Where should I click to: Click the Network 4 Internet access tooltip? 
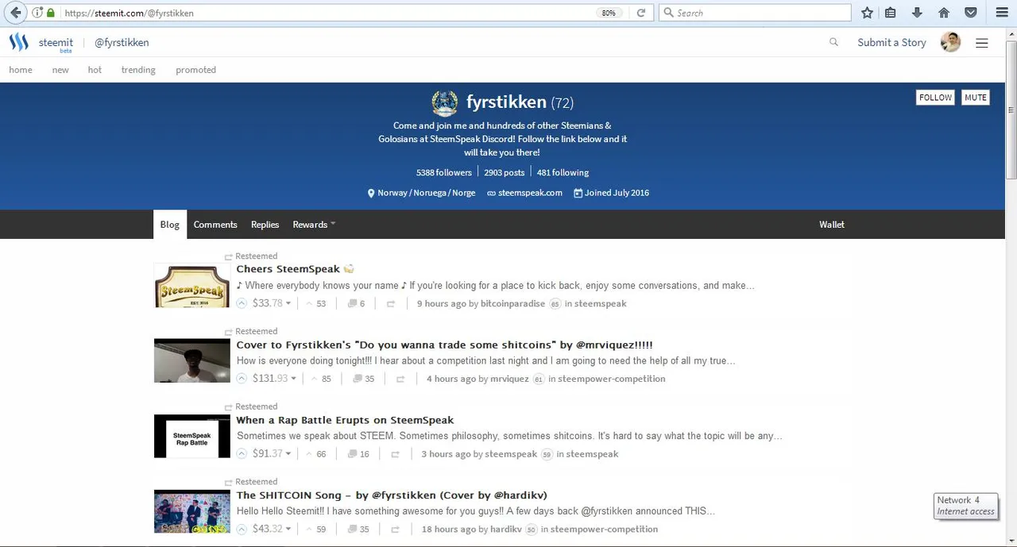(965, 506)
